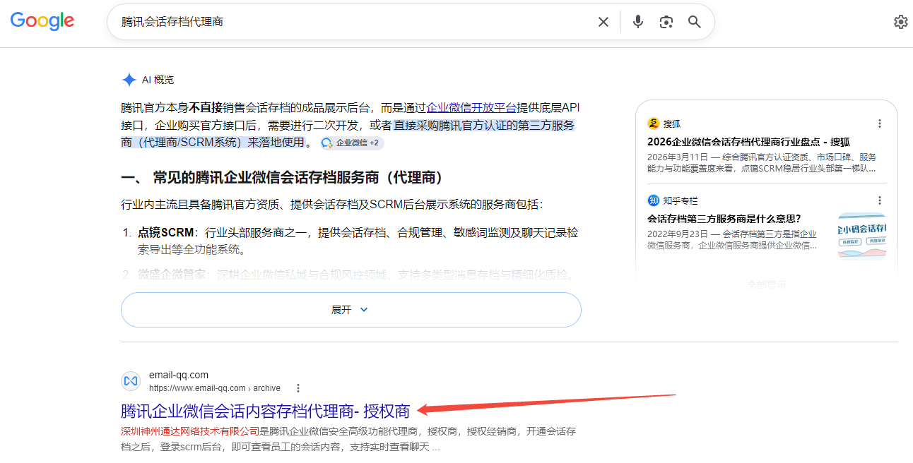Image resolution: width=913 pixels, height=463 pixels.
Task: Click the 2026年3月11日 date in the 搜狐 card
Action: point(677,157)
